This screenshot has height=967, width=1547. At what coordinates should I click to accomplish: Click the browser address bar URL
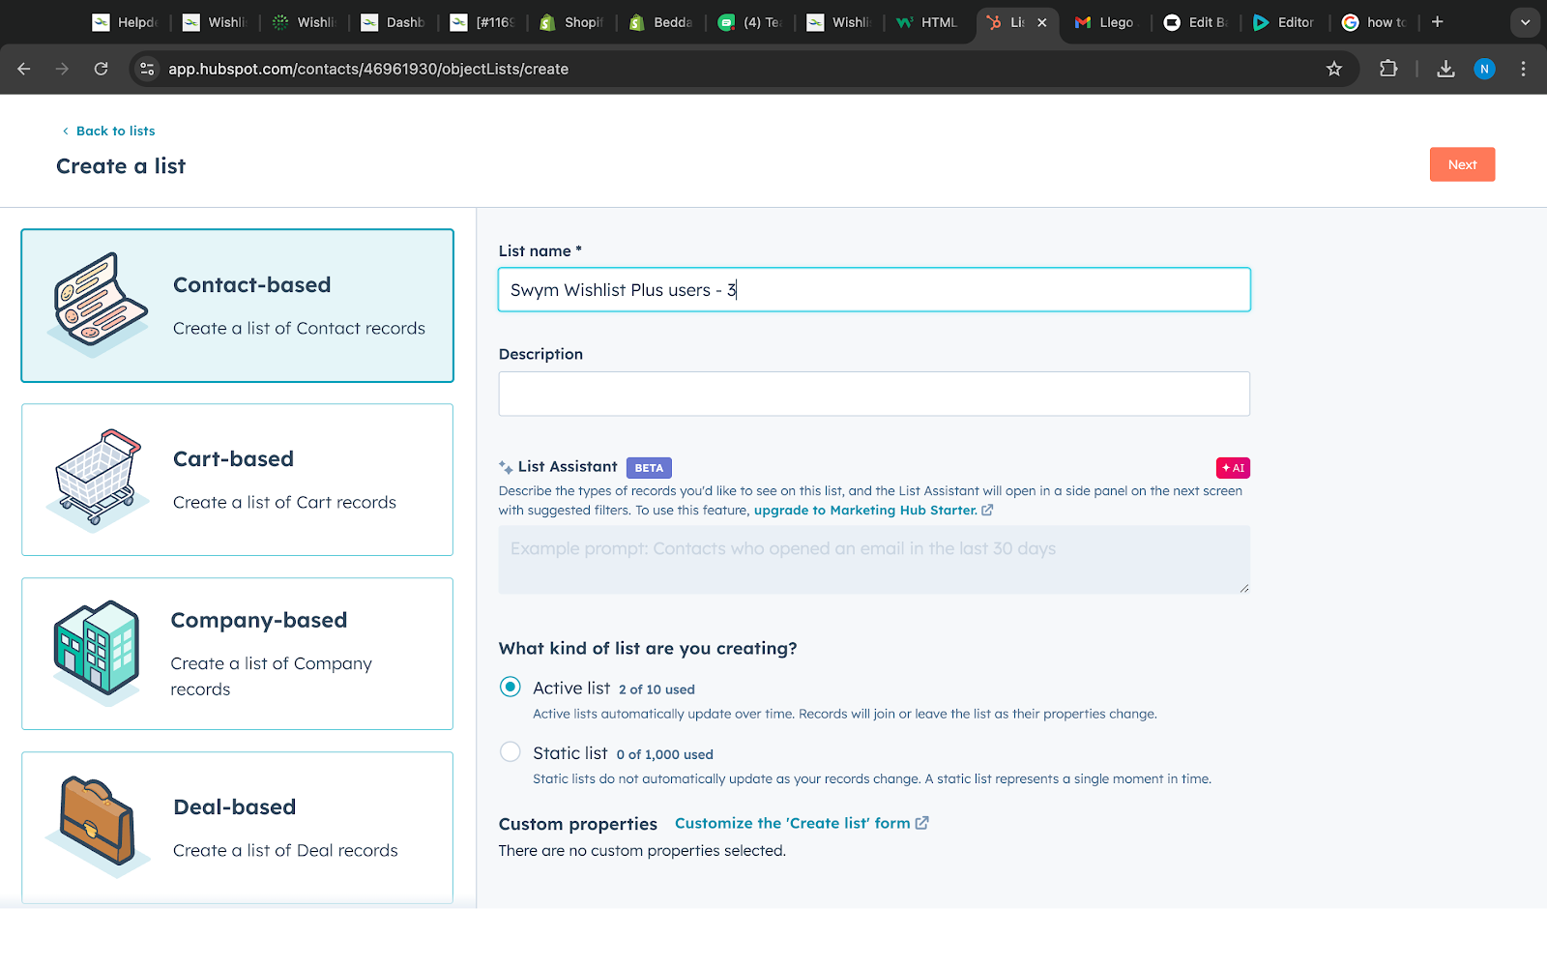pyautogui.click(x=368, y=69)
